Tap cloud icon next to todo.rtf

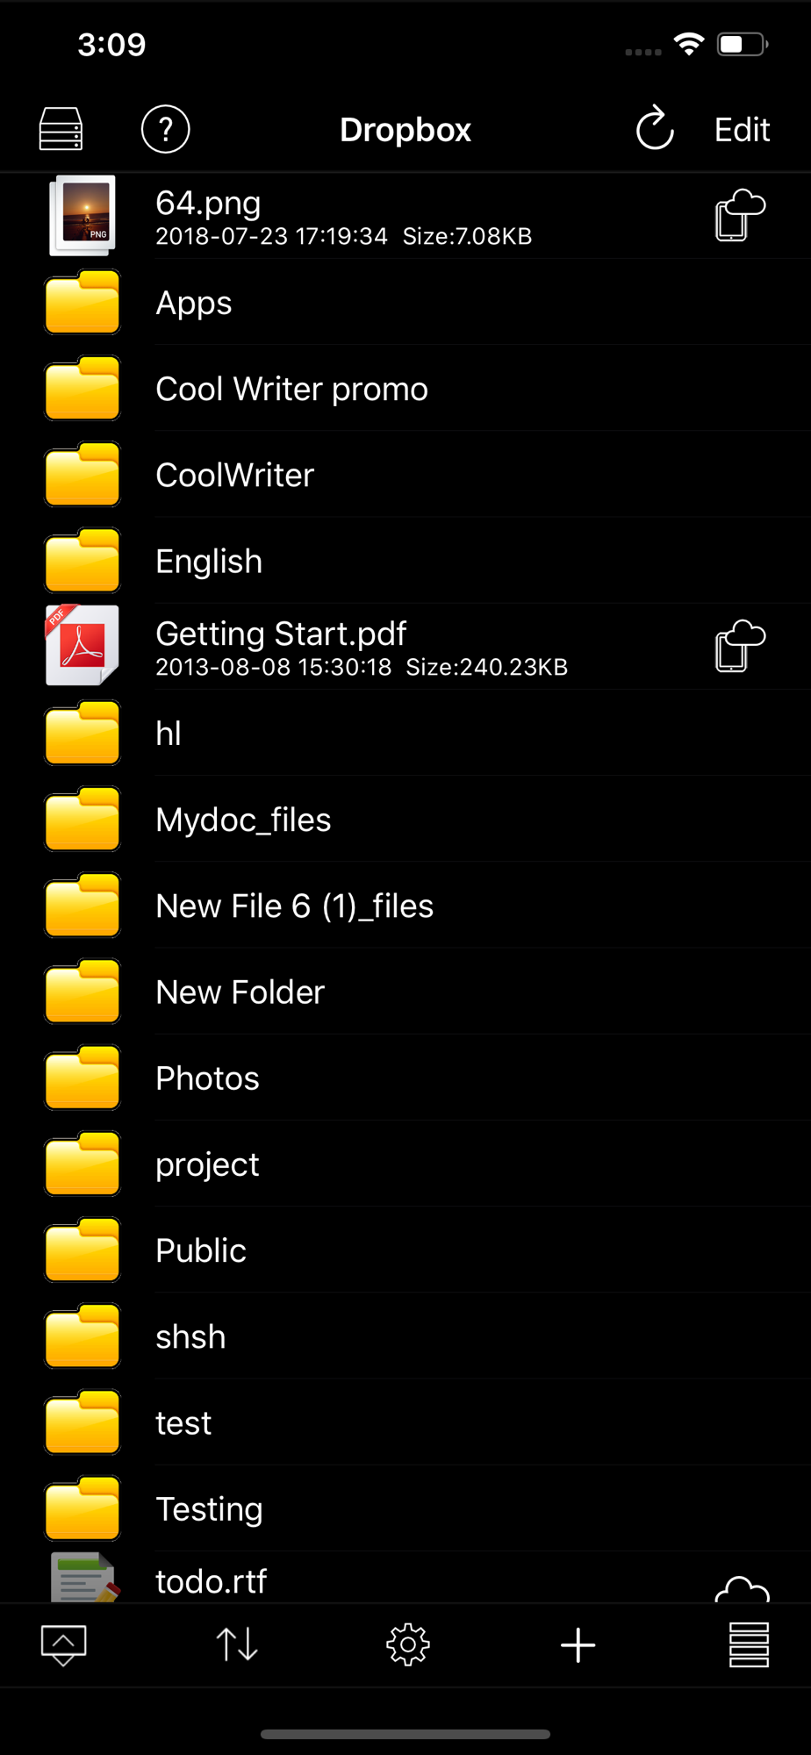pyautogui.click(x=742, y=1589)
